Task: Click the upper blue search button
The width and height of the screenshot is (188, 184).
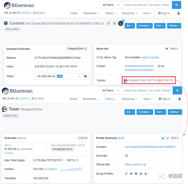Action: point(177,5)
